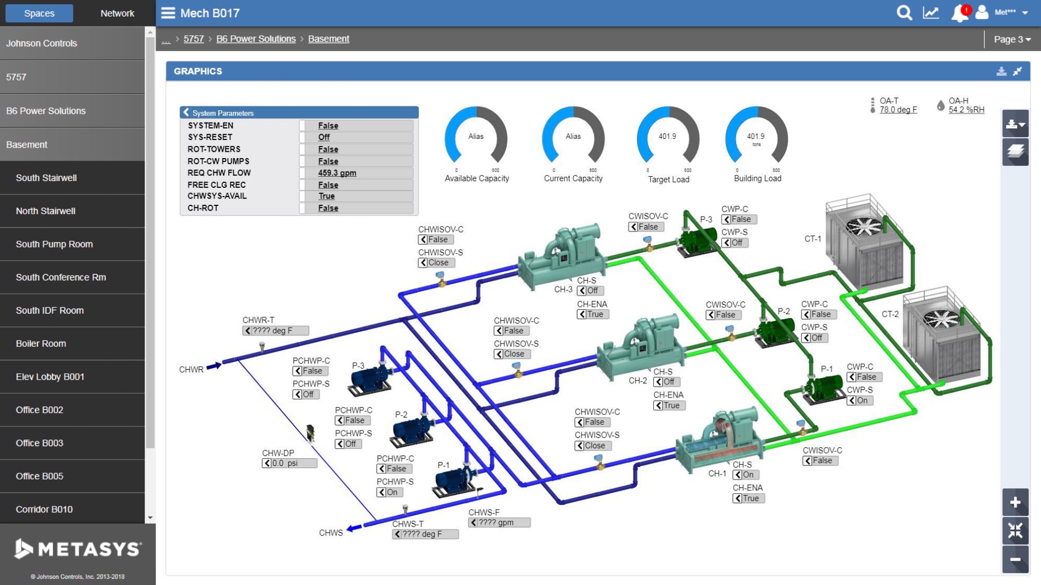The width and height of the screenshot is (1041, 585).
Task: Collapse the Graphics widget
Action: [x=1018, y=71]
